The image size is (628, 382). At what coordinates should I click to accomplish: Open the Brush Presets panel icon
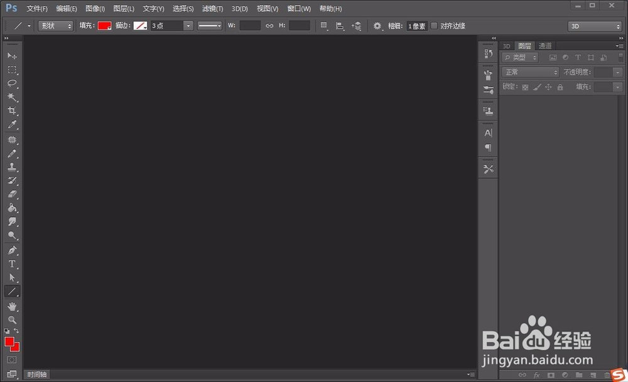click(x=488, y=75)
